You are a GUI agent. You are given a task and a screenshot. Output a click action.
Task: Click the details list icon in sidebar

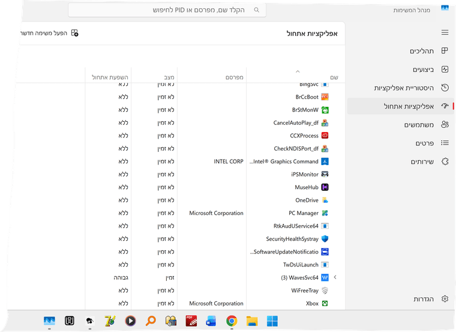coord(445,143)
